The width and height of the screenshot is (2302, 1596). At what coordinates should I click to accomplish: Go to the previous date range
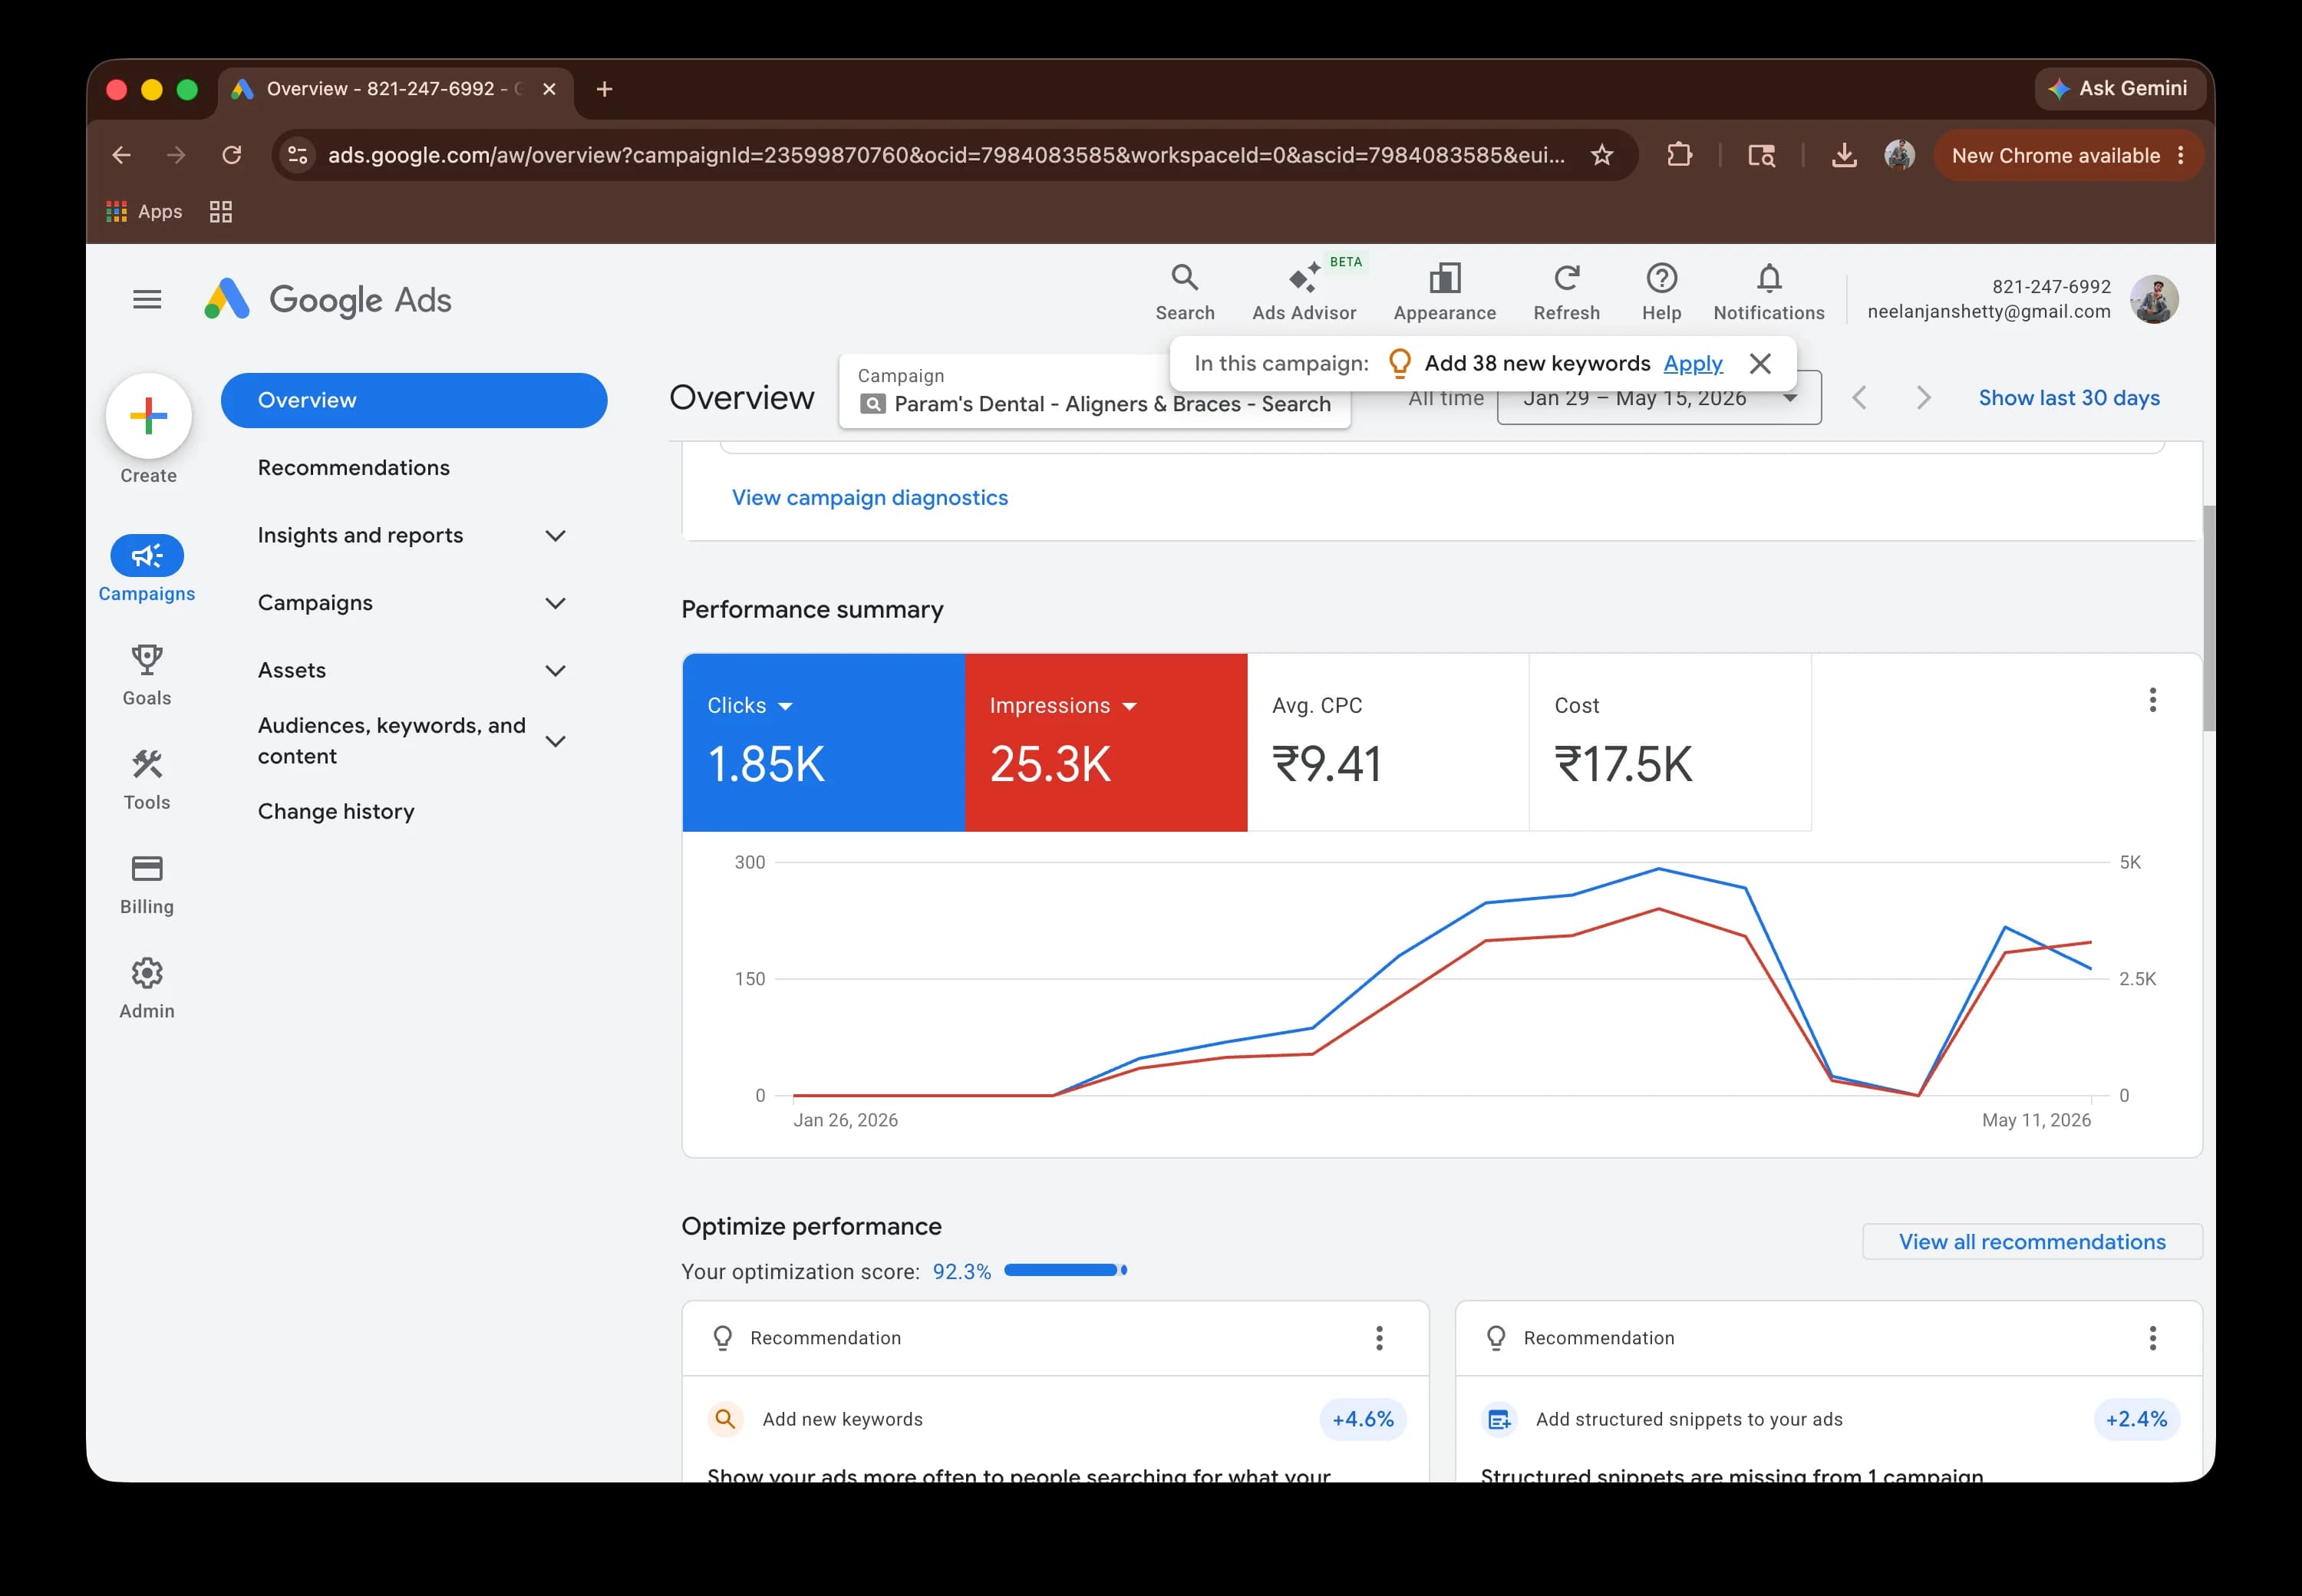tap(1859, 398)
